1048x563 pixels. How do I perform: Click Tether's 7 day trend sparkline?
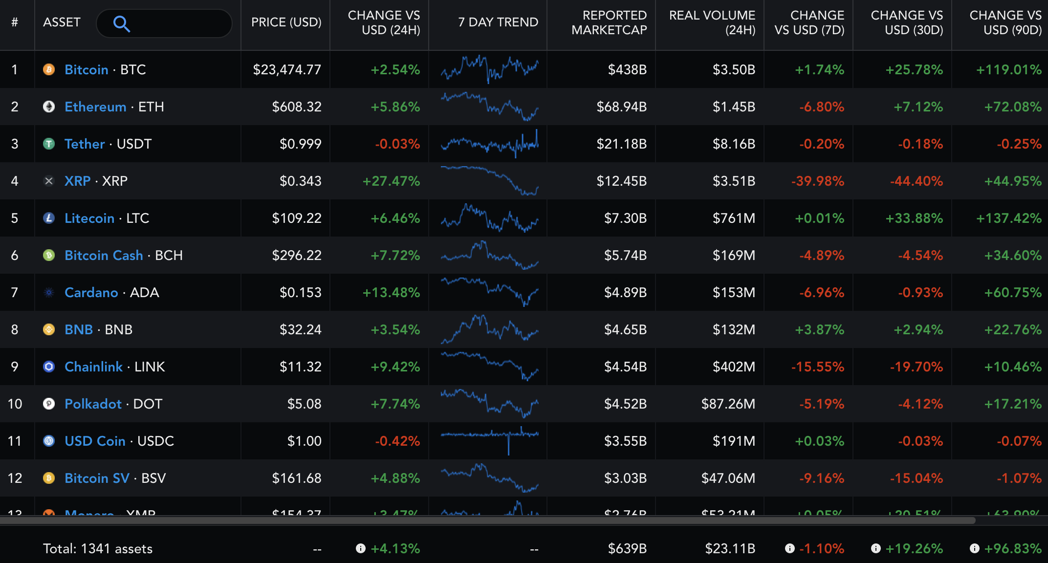(x=489, y=144)
